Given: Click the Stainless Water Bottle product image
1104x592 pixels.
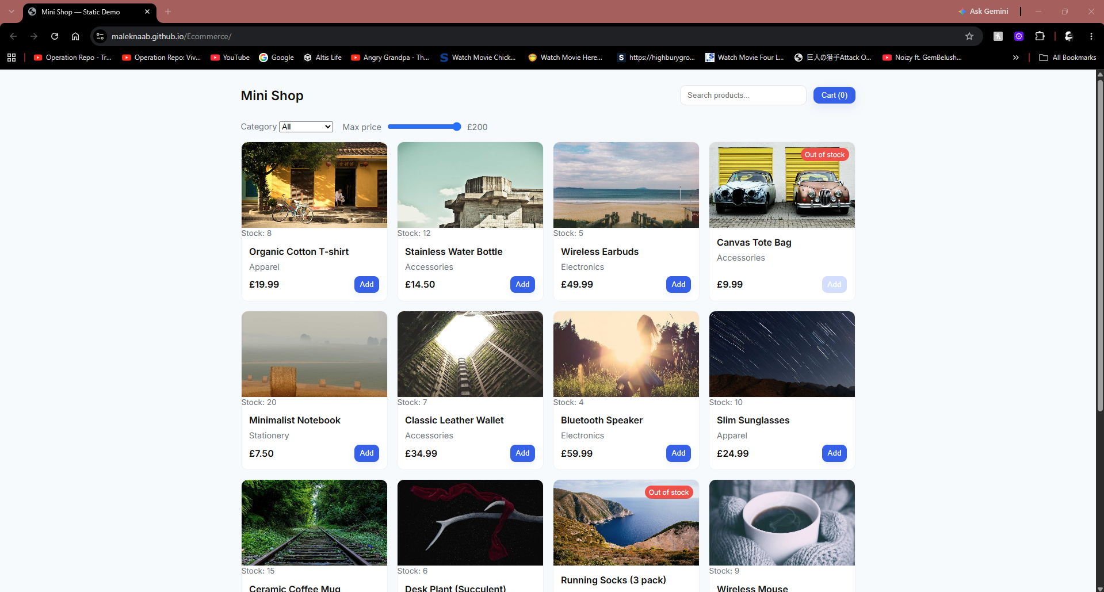Looking at the screenshot, I should tap(470, 185).
